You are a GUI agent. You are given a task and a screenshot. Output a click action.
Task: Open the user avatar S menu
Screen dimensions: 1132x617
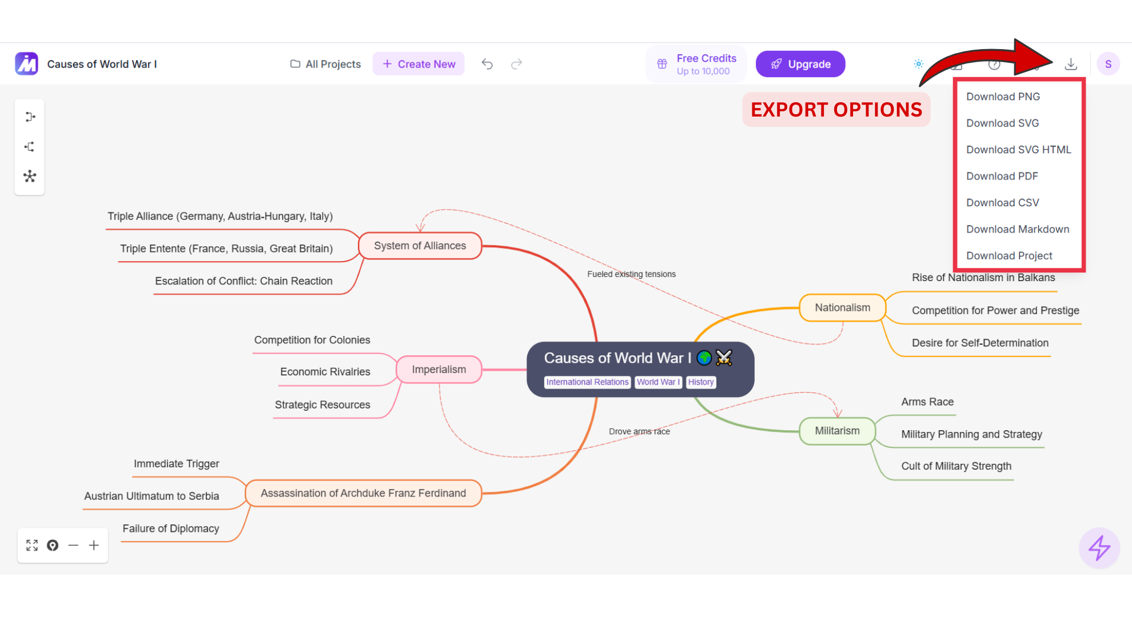click(x=1108, y=64)
